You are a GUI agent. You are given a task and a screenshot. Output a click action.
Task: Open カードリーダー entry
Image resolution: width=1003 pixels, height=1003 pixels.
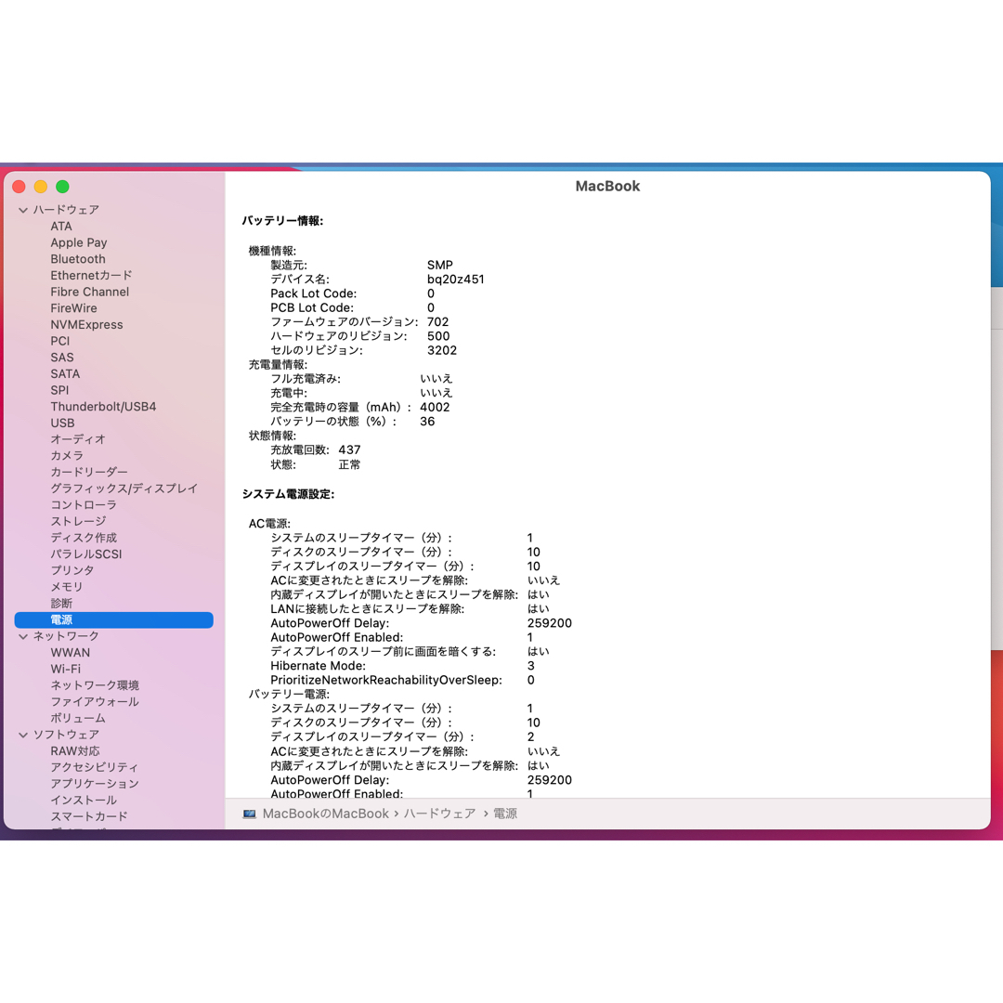pos(89,472)
